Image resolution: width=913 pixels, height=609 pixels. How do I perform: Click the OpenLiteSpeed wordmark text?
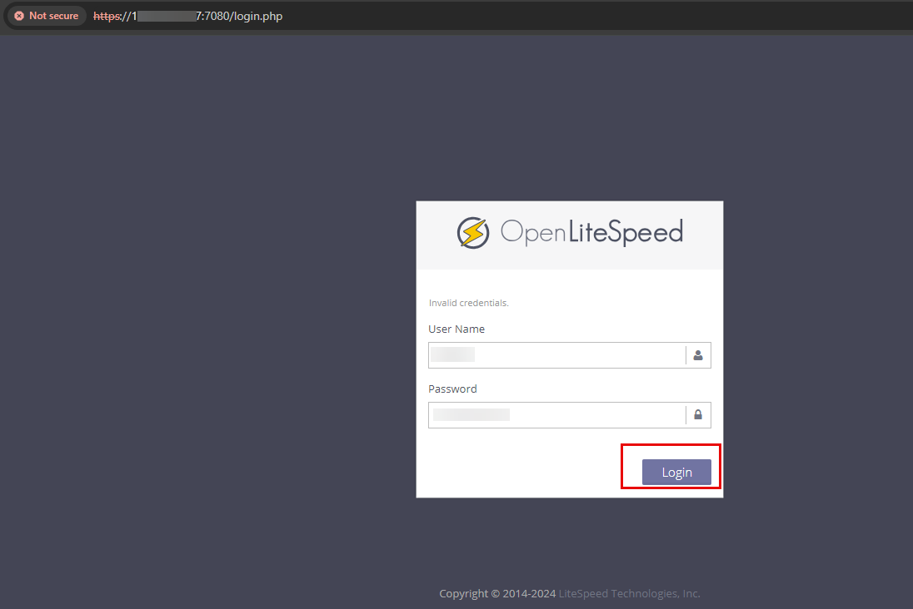click(x=591, y=232)
